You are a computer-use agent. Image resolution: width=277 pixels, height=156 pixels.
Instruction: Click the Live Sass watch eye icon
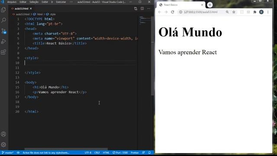[x=18, y=153]
